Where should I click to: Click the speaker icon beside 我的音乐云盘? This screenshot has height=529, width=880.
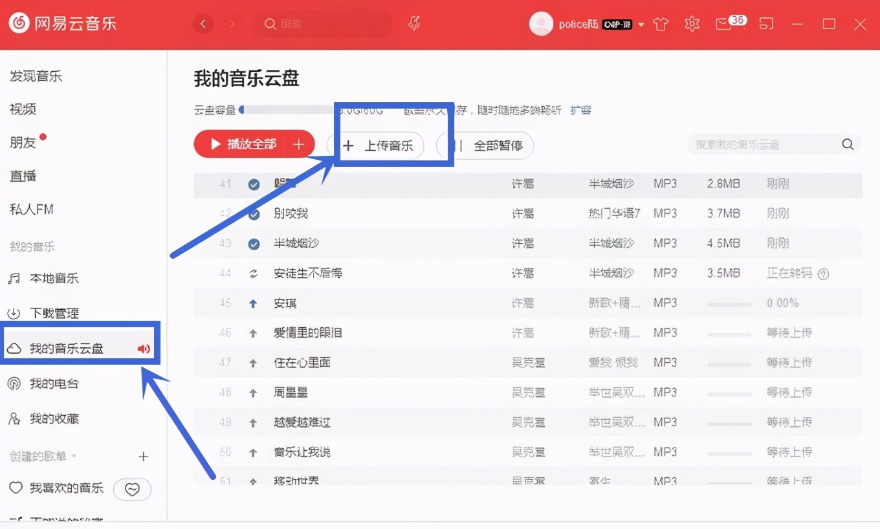click(x=144, y=349)
